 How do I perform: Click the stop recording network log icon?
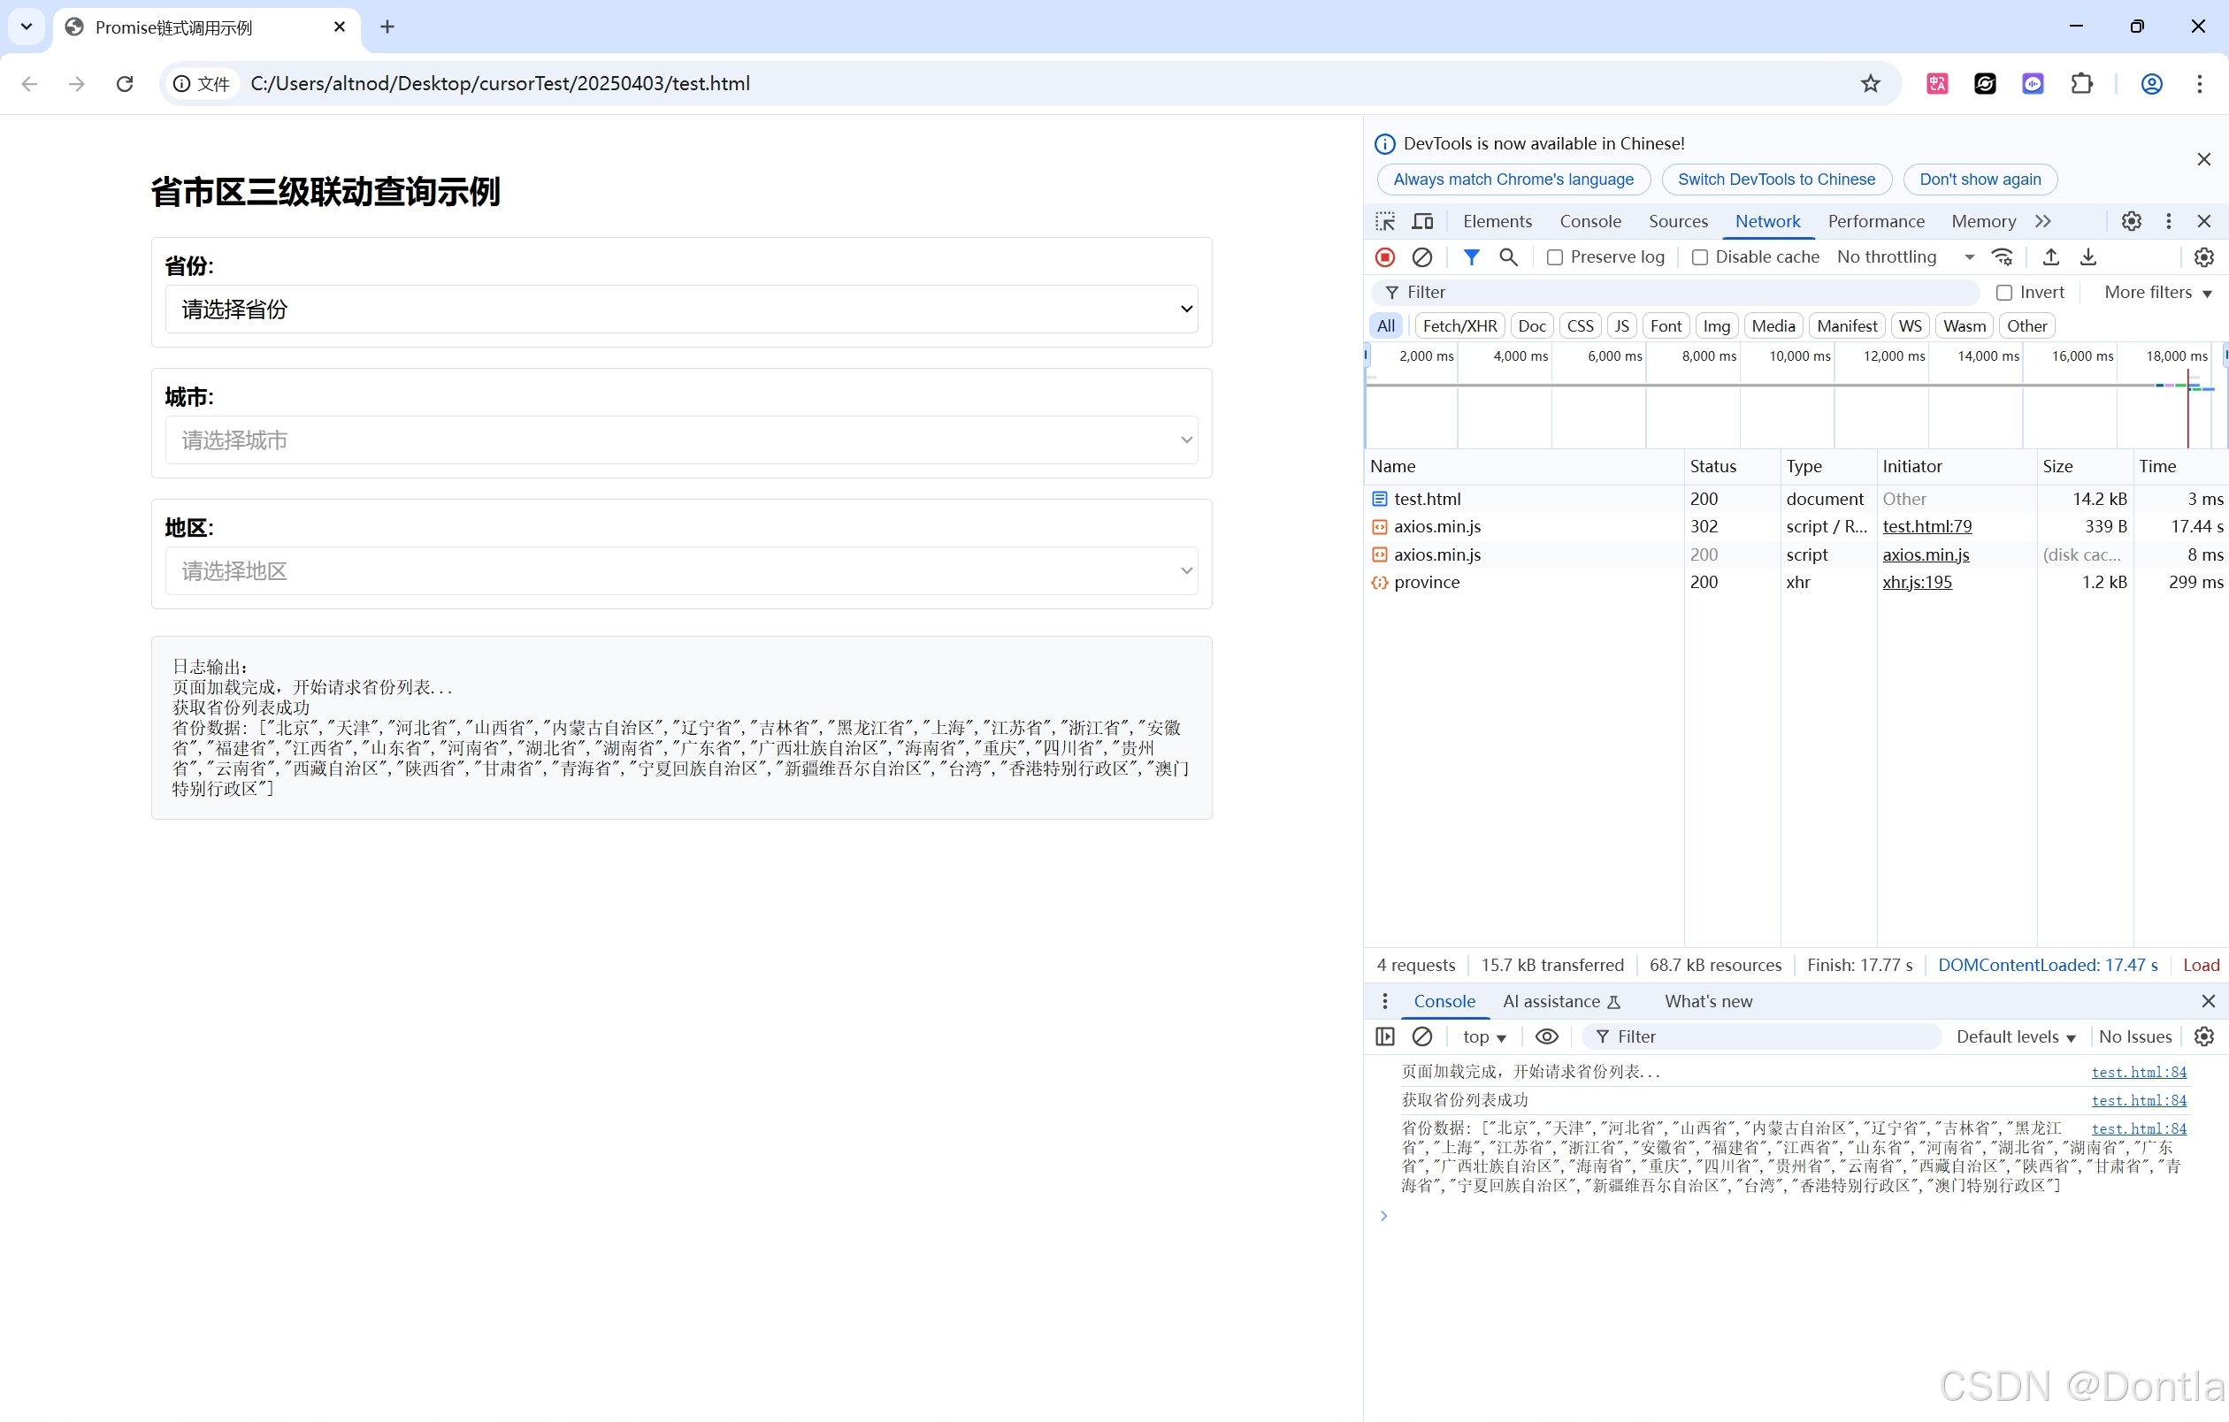pos(1385,257)
